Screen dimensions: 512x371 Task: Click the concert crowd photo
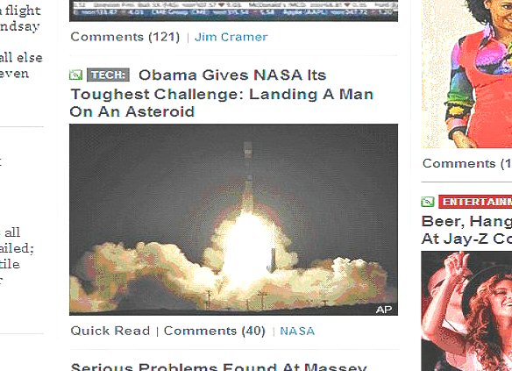click(466, 310)
